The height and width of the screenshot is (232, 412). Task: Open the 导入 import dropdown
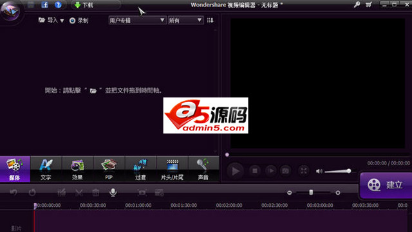(51, 20)
